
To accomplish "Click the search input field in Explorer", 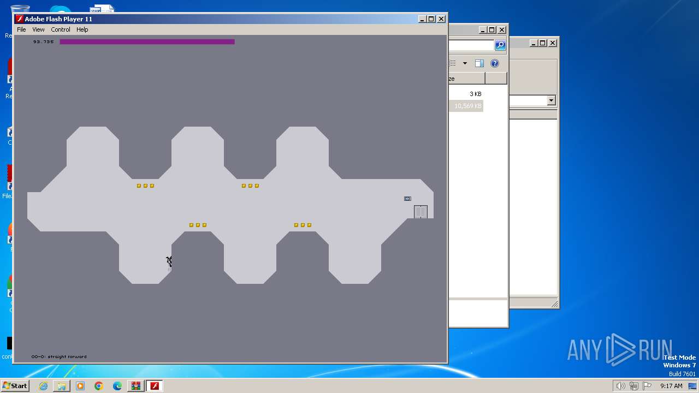I will point(471,45).
